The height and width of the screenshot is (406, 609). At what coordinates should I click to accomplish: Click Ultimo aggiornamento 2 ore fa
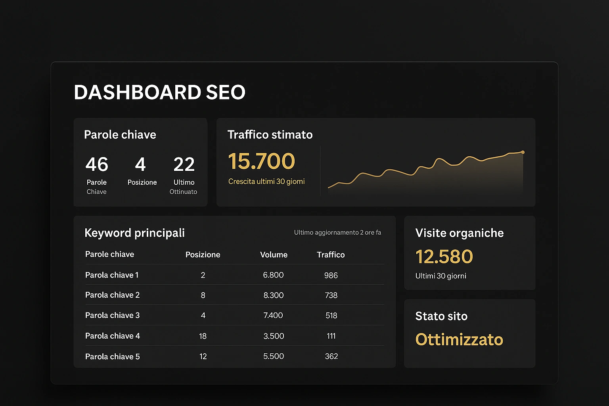pyautogui.click(x=337, y=232)
